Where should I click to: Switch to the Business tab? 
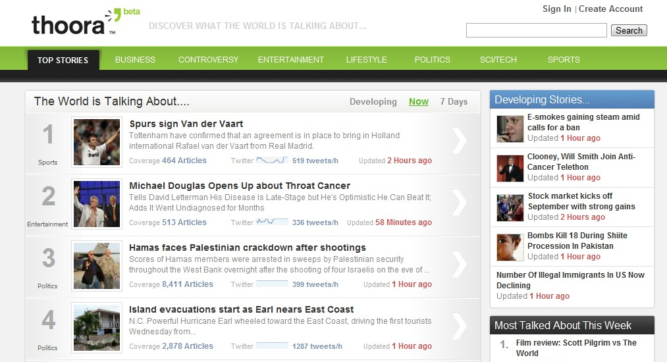pyautogui.click(x=135, y=59)
